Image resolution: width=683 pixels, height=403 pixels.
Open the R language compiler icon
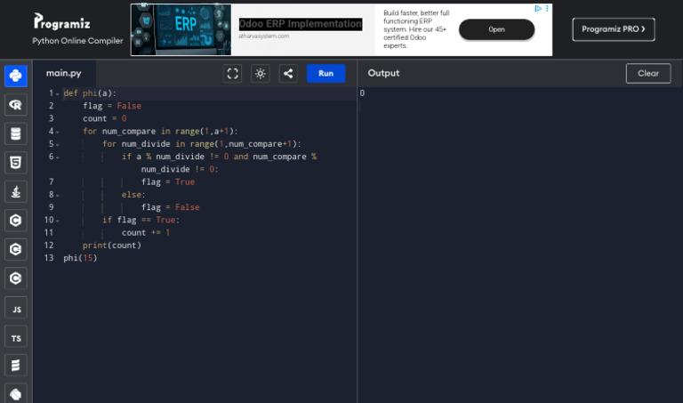coord(15,105)
